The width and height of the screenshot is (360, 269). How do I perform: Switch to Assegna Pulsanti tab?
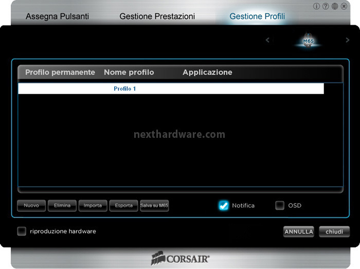click(x=57, y=16)
